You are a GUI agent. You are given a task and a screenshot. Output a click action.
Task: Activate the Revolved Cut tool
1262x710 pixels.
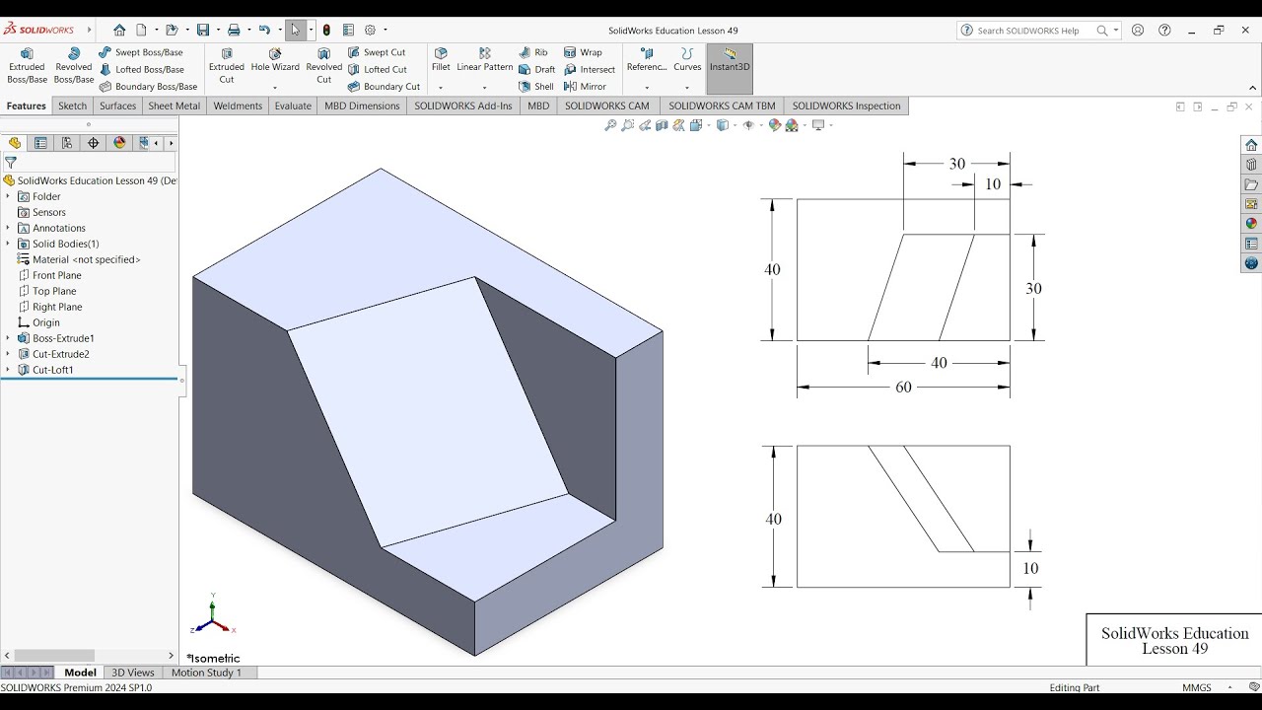tap(323, 65)
